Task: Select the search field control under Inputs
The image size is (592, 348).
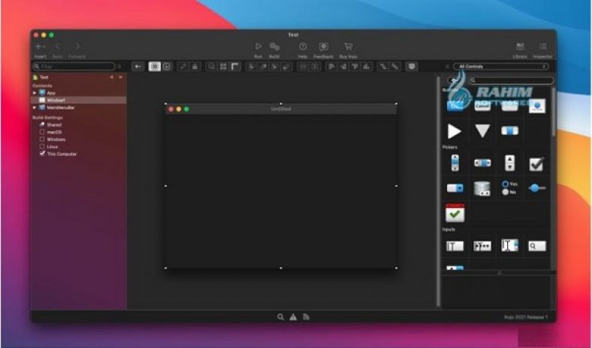Action: pyautogui.click(x=536, y=246)
